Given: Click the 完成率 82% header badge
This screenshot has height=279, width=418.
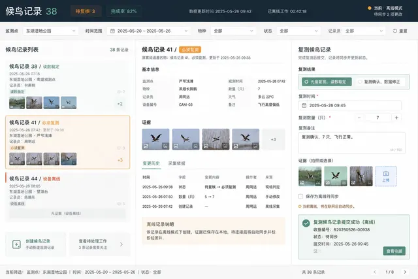Looking at the screenshot, I should [123, 11].
